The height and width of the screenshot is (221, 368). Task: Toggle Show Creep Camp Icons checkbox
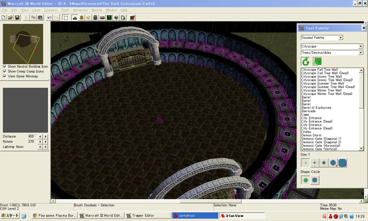point(5,71)
